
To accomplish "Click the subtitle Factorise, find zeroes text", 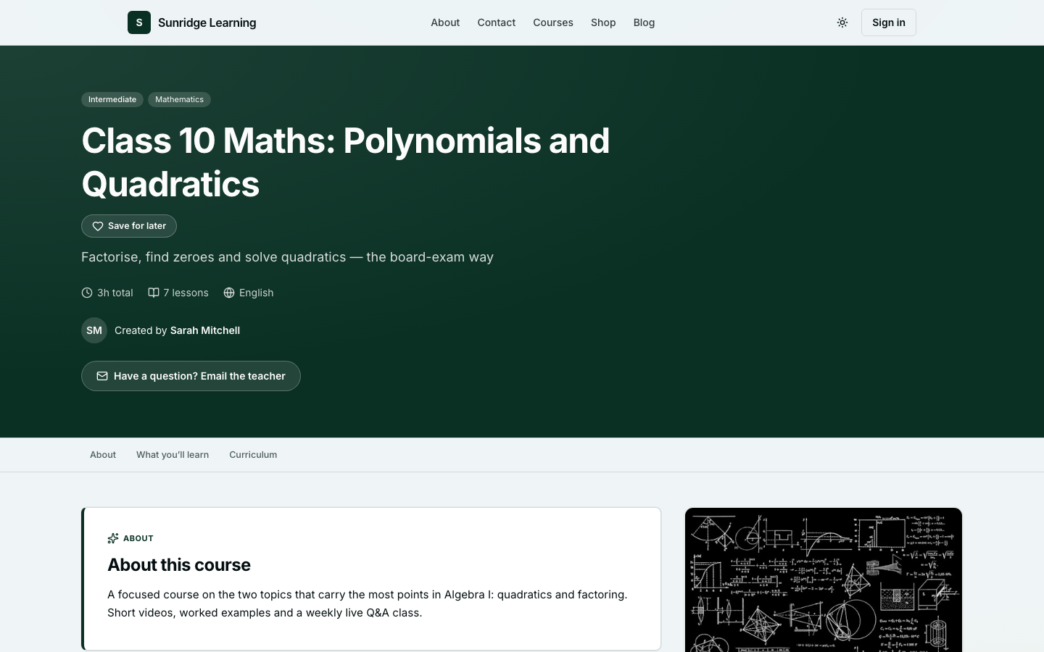I will (x=287, y=257).
